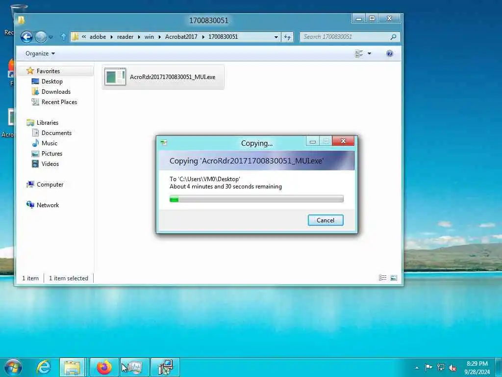The width and height of the screenshot is (502, 377).
Task: Go up one folder level arrow
Action: [x=63, y=37]
